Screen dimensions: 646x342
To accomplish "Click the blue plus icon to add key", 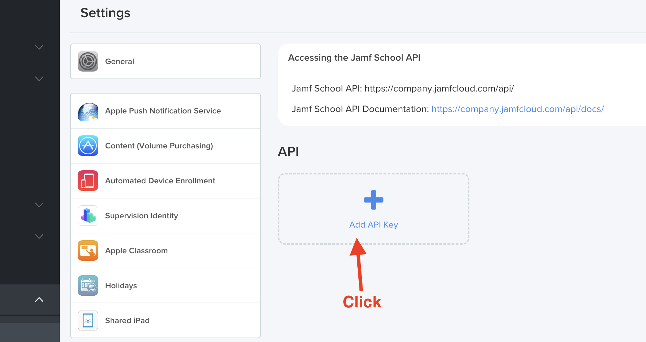I will tap(374, 200).
